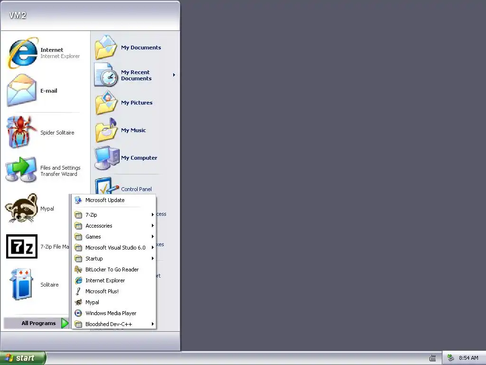
Task: Click the Games text label
Action: click(x=93, y=237)
